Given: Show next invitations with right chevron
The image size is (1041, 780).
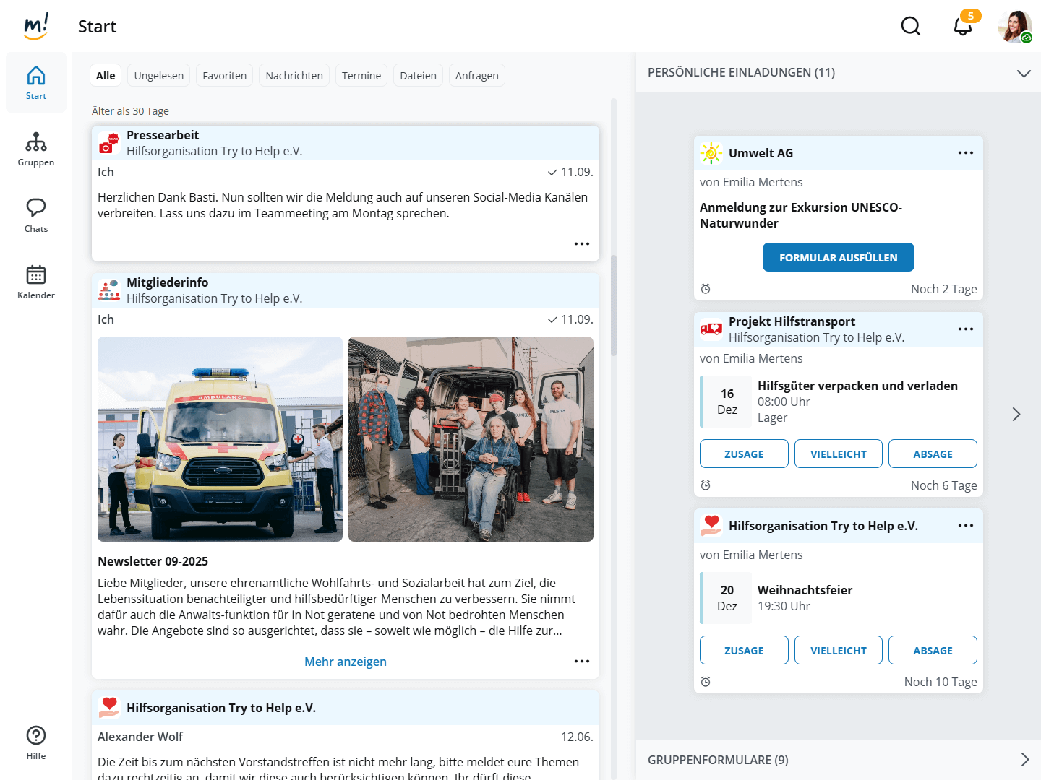Looking at the screenshot, I should [x=1016, y=414].
